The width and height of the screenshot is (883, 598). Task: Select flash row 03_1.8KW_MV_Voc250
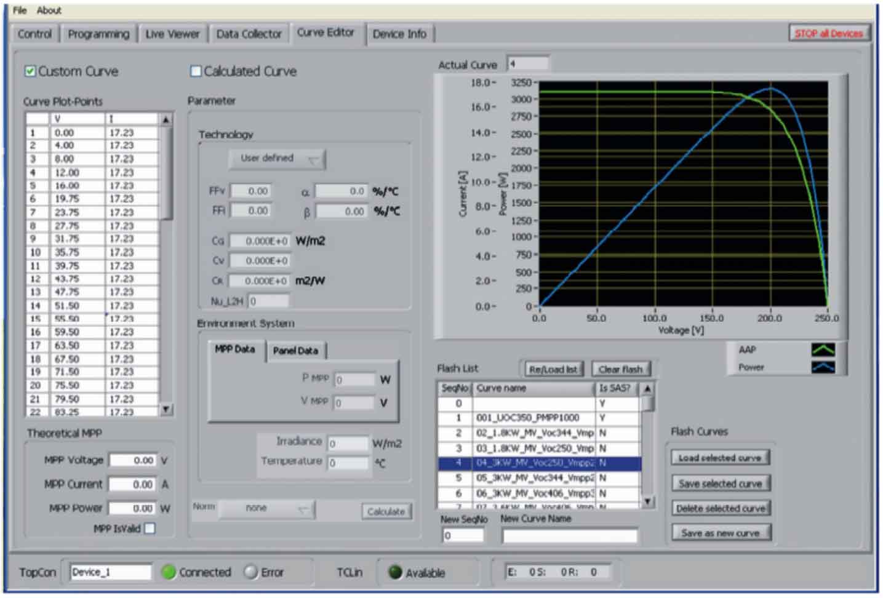tap(540, 448)
